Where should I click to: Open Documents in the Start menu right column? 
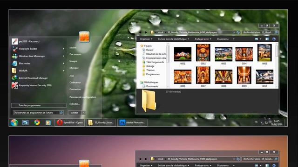[x=75, y=54]
